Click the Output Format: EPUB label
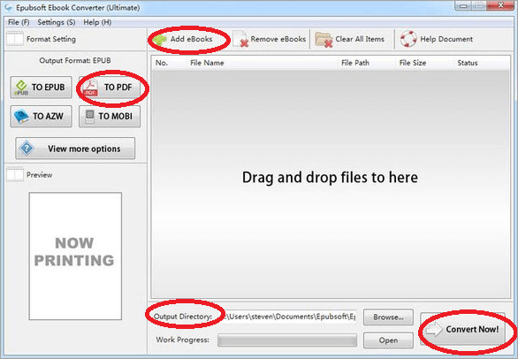 point(75,60)
